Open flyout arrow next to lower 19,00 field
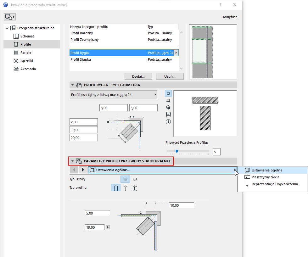Image resolution: width=308 pixels, height=257 pixels. [x=108, y=227]
